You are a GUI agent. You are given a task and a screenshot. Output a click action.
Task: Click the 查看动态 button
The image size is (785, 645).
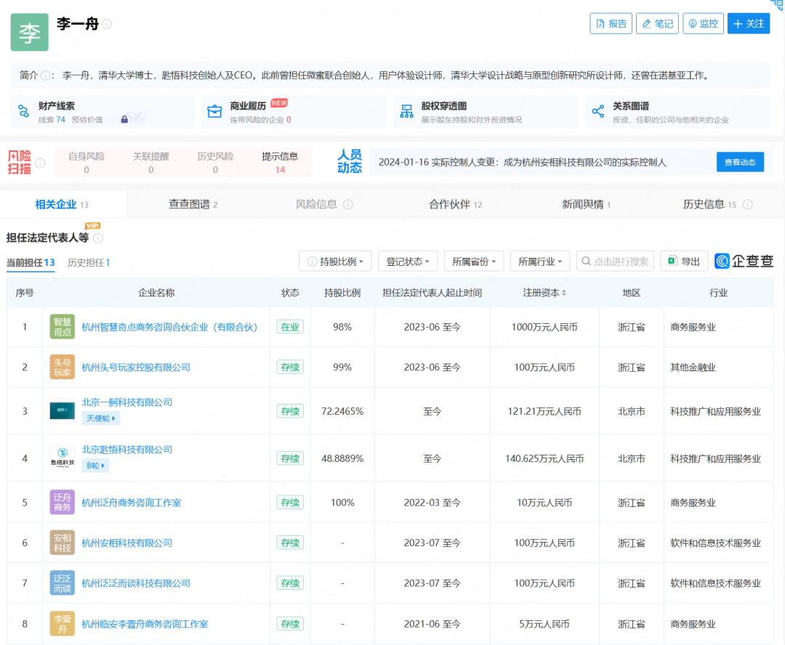click(740, 162)
